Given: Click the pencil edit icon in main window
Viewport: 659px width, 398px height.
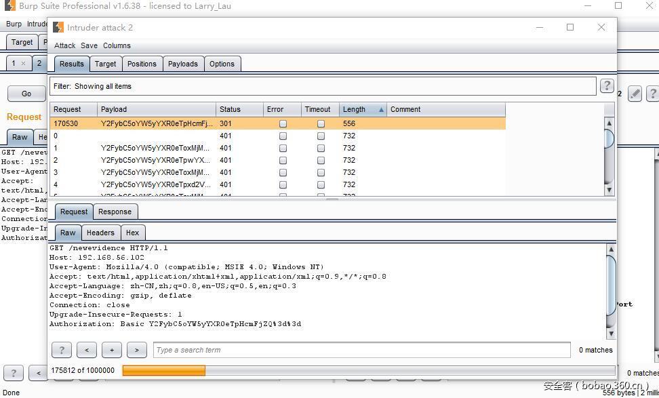Looking at the screenshot, I should pyautogui.click(x=635, y=94).
